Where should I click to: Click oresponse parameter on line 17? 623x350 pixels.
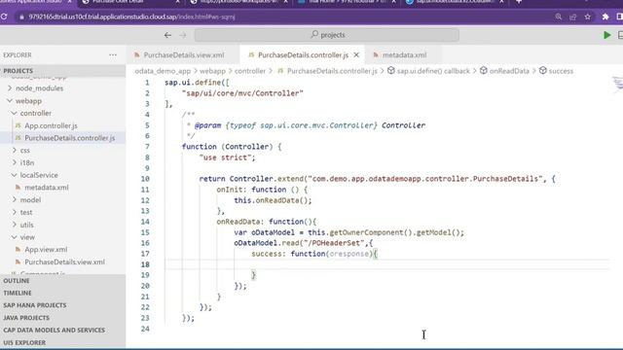point(349,254)
